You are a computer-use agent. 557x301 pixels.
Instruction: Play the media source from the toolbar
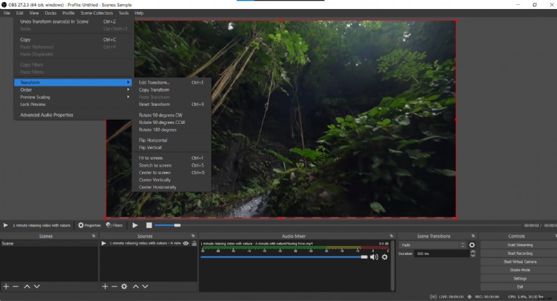coord(135,225)
